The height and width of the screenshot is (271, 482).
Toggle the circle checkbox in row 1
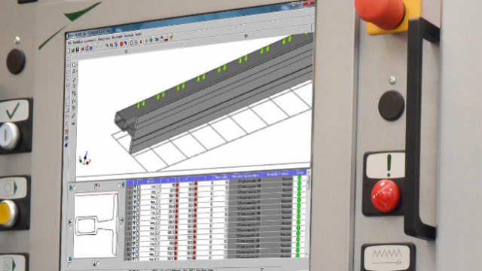coord(139,187)
